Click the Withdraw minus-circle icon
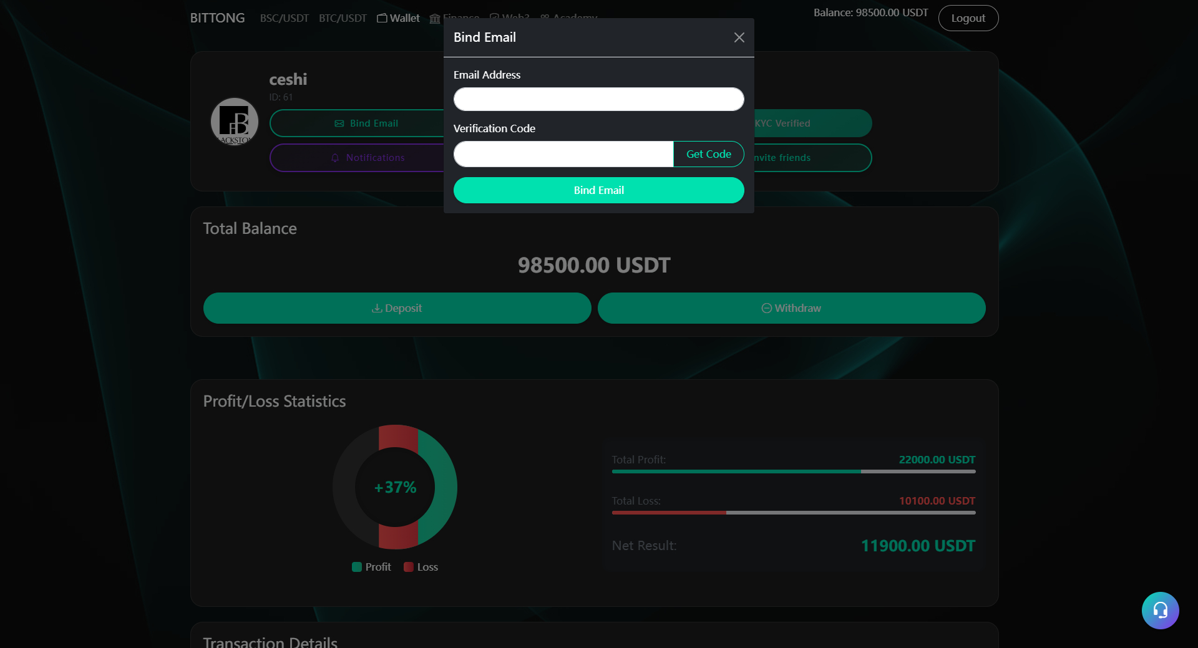The height and width of the screenshot is (648, 1198). (766, 308)
